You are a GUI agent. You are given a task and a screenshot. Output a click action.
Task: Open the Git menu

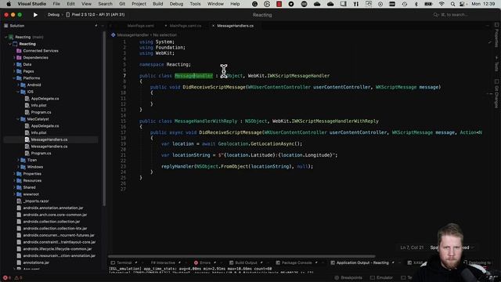click(x=122, y=4)
